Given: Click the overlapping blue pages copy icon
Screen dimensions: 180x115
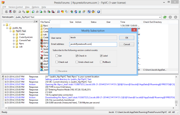Looking at the screenshot, I should coord(66,12).
